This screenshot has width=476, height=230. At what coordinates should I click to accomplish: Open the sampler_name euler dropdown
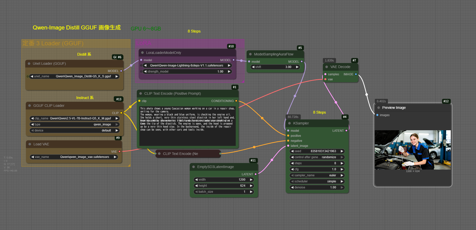pyautogui.click(x=317, y=175)
